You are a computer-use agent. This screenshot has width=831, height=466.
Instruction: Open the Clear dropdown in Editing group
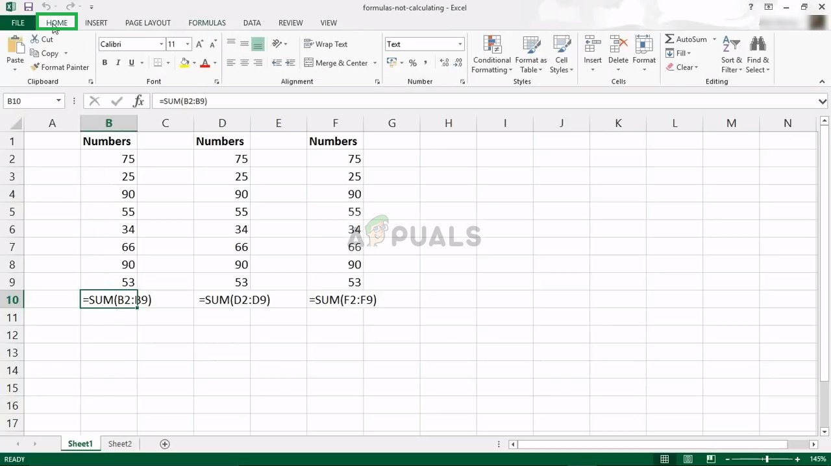[x=682, y=67]
